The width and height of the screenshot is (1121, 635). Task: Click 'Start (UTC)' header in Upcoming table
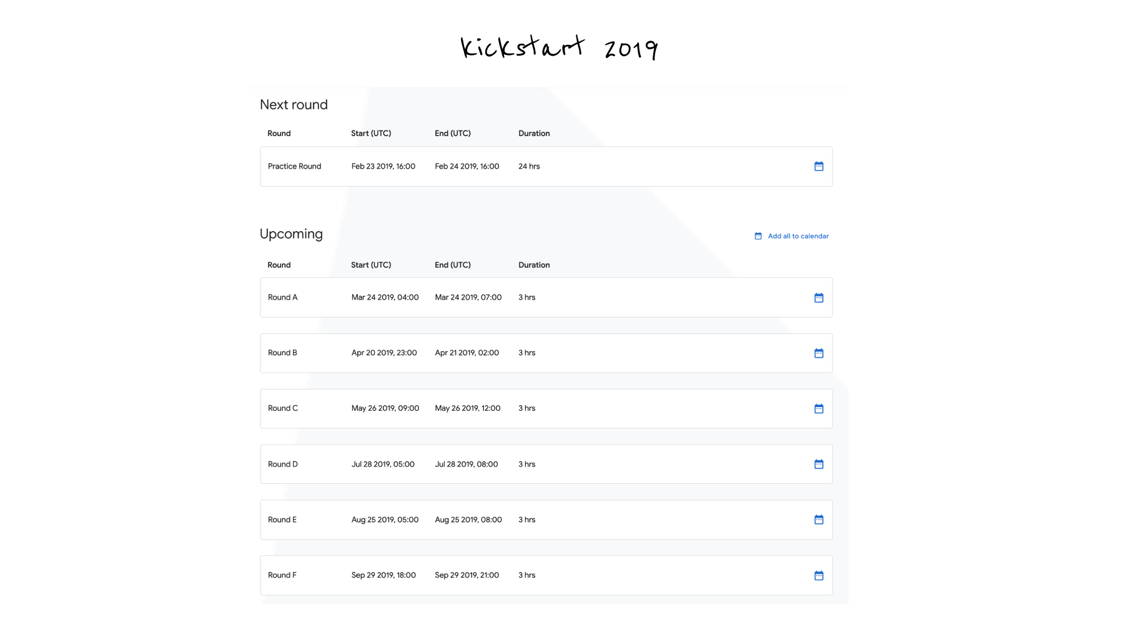[x=371, y=265]
